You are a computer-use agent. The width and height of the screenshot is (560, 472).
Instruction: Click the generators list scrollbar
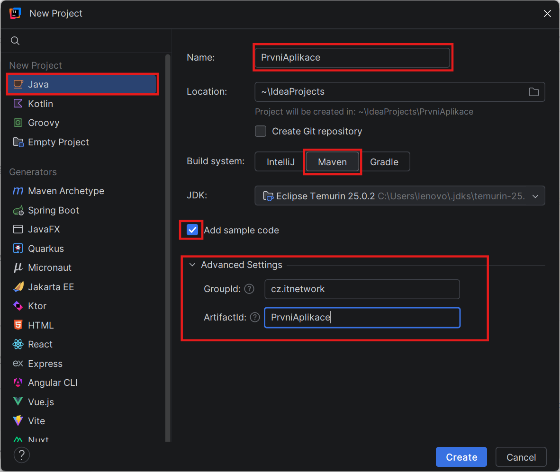[168, 248]
